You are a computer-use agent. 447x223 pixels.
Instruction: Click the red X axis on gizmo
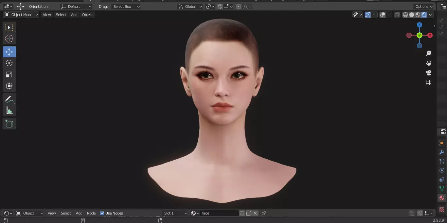click(430, 35)
